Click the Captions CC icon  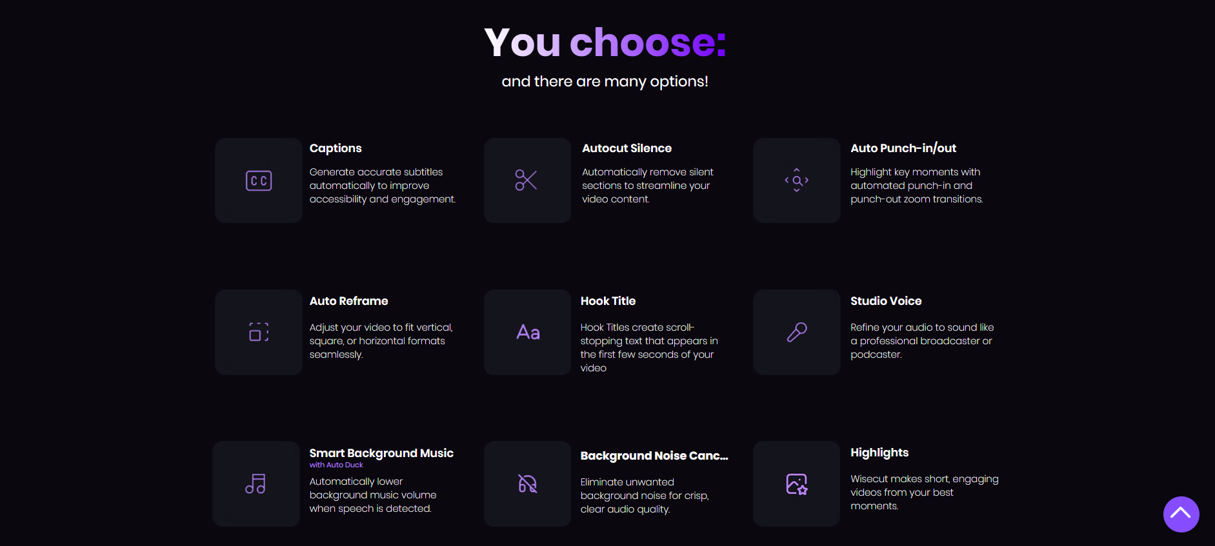(259, 180)
